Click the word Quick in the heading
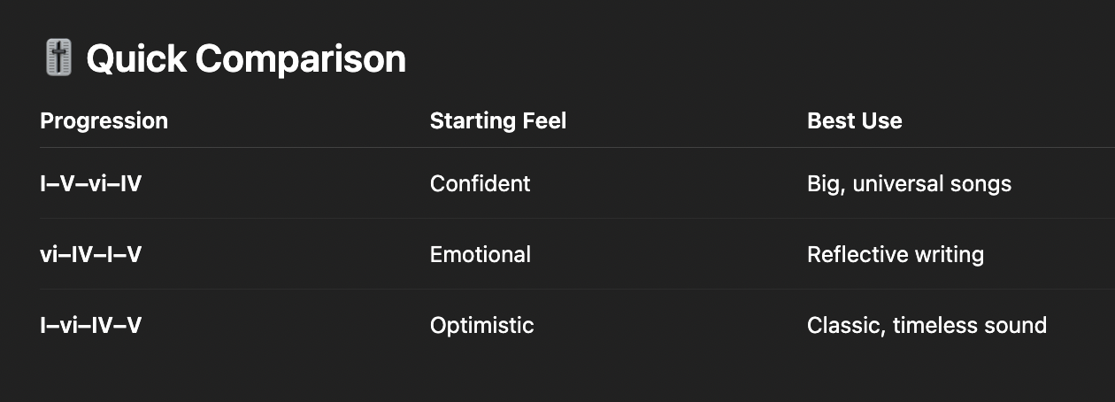The width and height of the screenshot is (1115, 402). (135, 59)
